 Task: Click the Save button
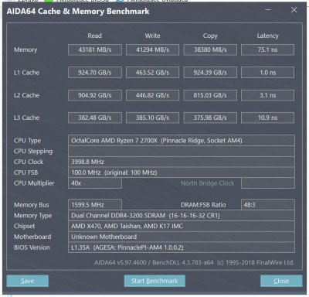click(28, 281)
